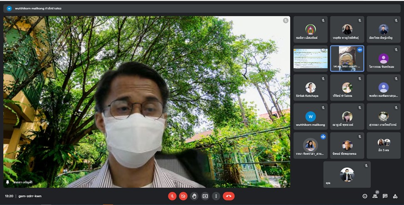The width and height of the screenshot is (404, 205).
Task: Expand the tile showing 5 more participants
Action: point(384,145)
